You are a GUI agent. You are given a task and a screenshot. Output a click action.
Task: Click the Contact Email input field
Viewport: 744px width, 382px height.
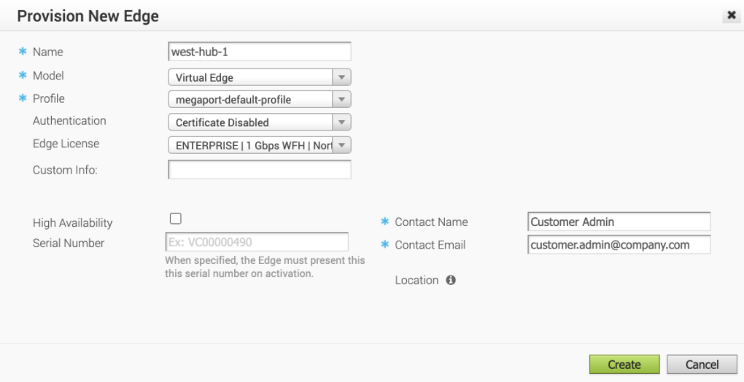(619, 244)
